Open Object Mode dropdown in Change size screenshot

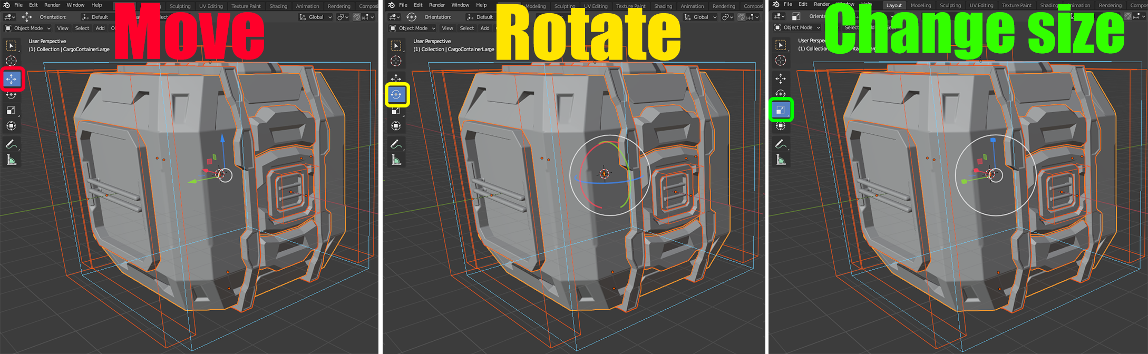pyautogui.click(x=797, y=27)
